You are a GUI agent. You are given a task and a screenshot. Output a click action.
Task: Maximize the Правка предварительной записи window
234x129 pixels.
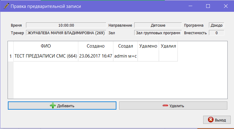click(x=208, y=6)
